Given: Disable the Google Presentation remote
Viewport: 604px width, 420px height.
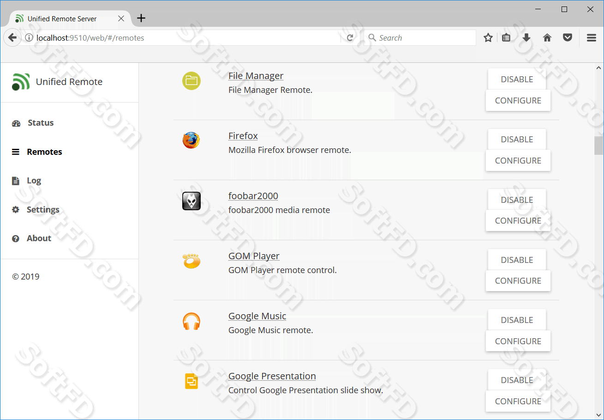Looking at the screenshot, I should 517,380.
